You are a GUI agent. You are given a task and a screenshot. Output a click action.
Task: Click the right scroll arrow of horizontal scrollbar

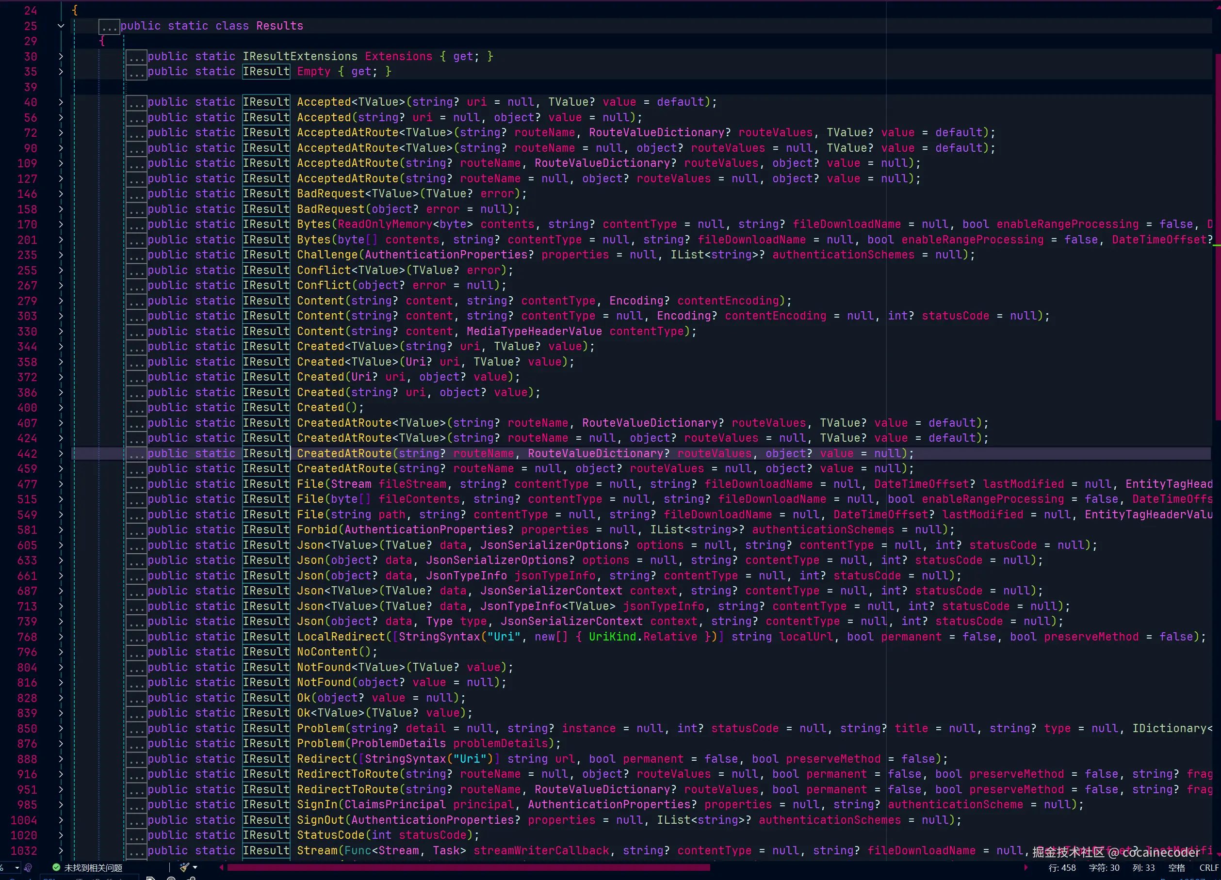[x=1026, y=867]
